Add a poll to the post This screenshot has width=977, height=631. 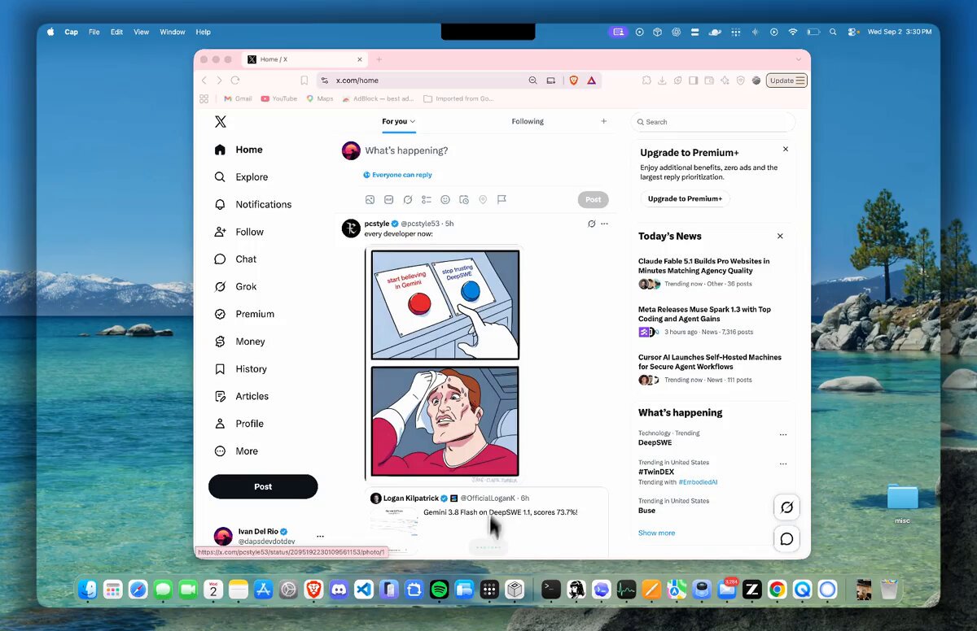tap(427, 199)
